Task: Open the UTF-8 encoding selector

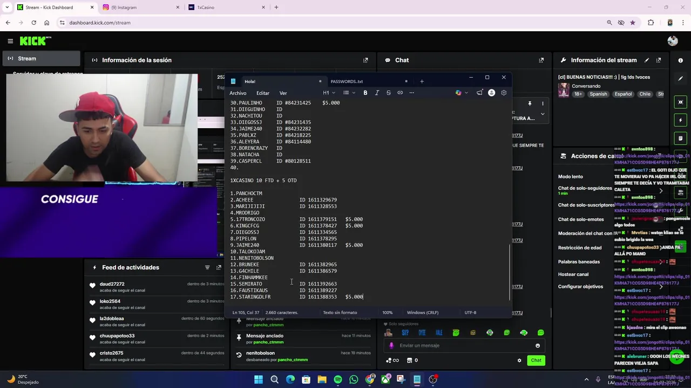Action: click(x=470, y=313)
